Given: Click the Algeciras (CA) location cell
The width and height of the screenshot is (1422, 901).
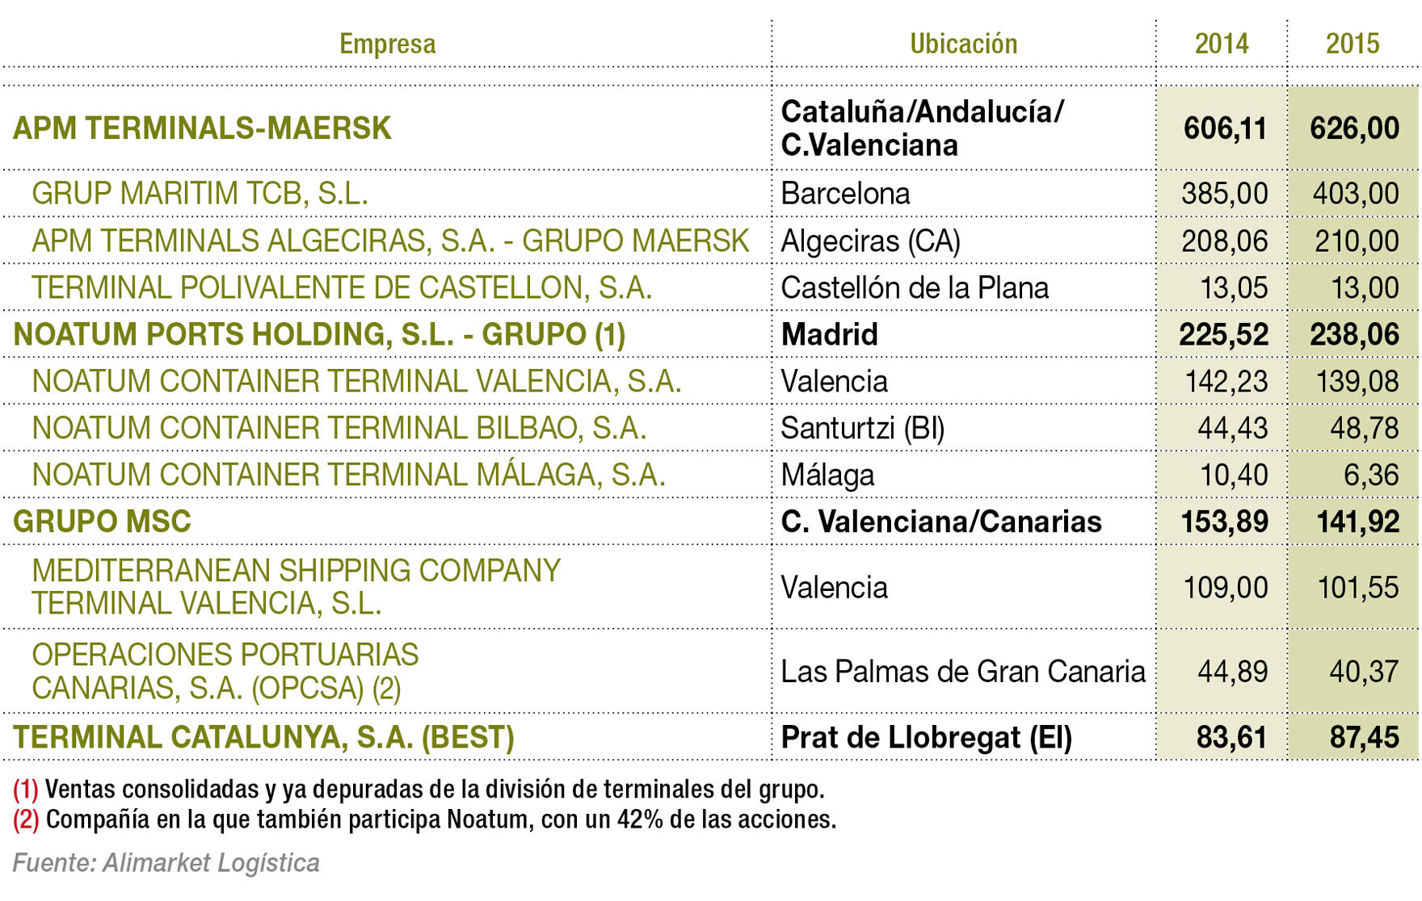Looking at the screenshot, I should 870,241.
